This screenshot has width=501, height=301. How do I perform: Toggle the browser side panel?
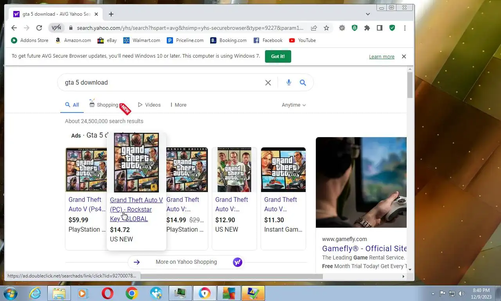380,28
